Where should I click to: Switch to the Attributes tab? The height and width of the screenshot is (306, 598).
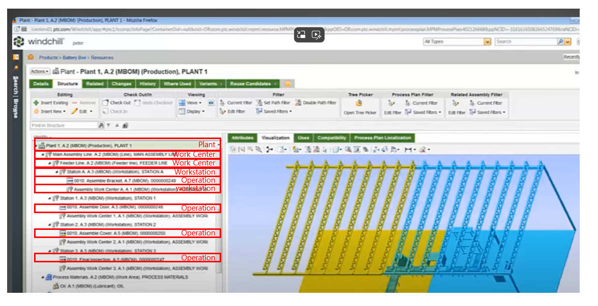(243, 138)
